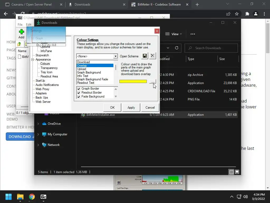Click the yellow Overlap colour swatch

click(133, 81)
